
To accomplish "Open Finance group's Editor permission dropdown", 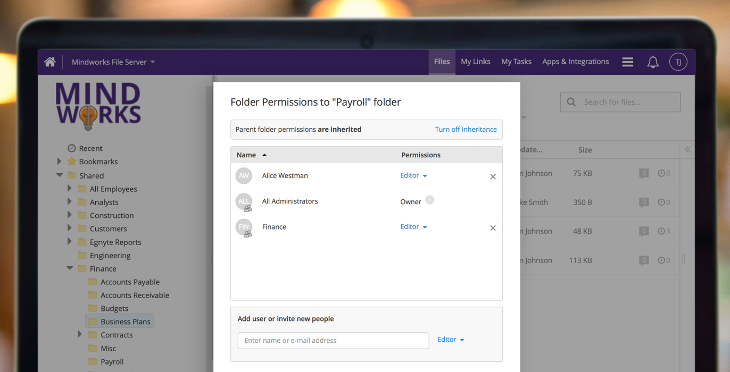I will 413,227.
